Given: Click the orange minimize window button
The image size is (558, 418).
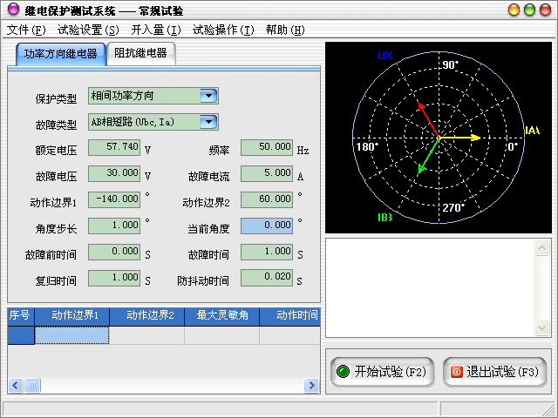Looking at the screenshot, I should pyautogui.click(x=514, y=10).
